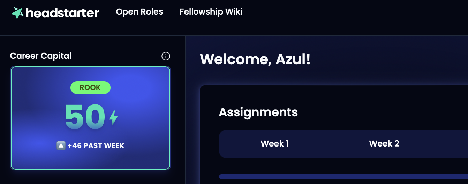Switch to the Week 1 tab
468x184 pixels.
pos(275,143)
